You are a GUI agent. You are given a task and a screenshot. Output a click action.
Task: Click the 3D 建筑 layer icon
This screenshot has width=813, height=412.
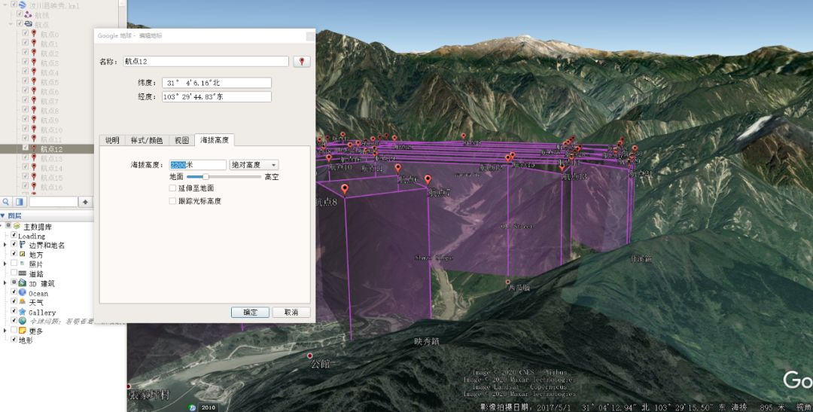(x=23, y=283)
